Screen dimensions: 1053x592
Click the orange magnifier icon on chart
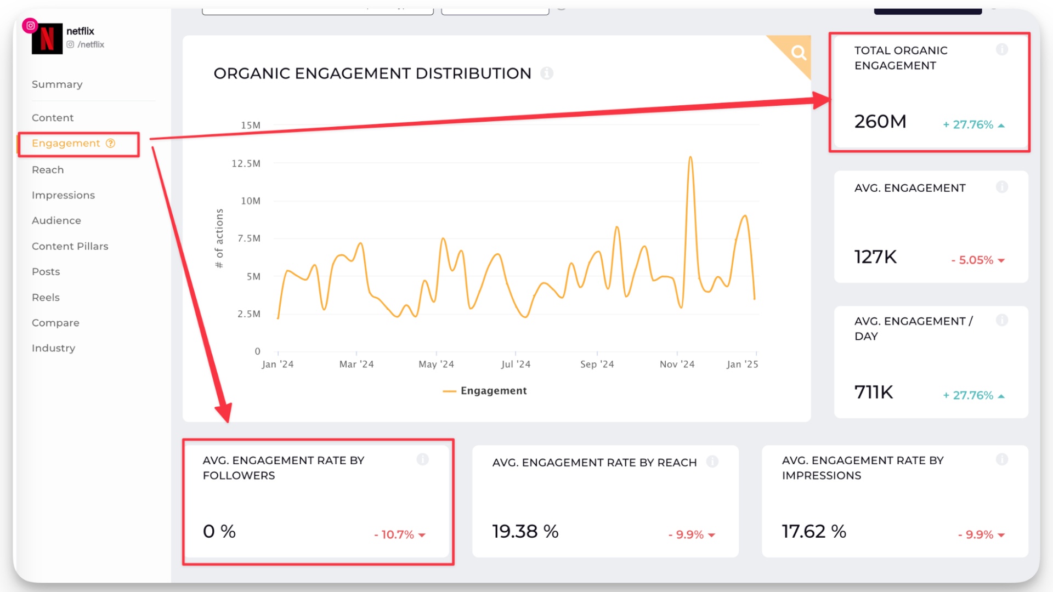[799, 53]
